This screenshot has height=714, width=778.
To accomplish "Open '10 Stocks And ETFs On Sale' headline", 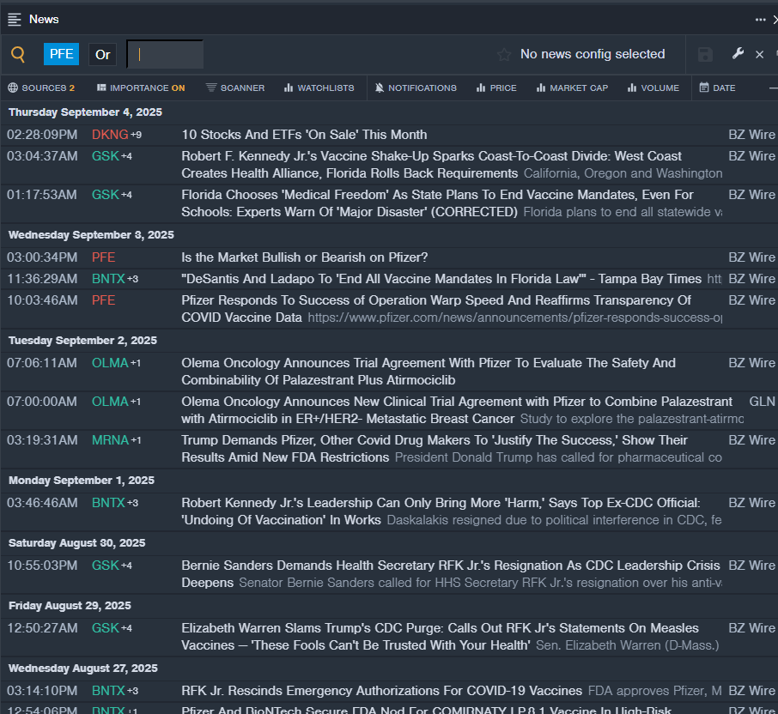I will tap(304, 135).
